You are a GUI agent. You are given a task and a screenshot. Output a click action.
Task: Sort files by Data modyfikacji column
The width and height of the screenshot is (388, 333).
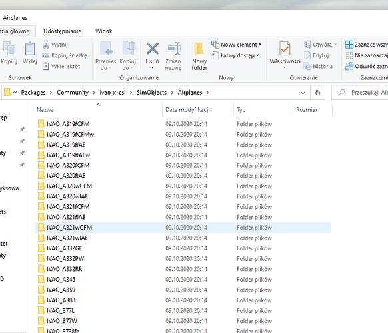pos(187,109)
